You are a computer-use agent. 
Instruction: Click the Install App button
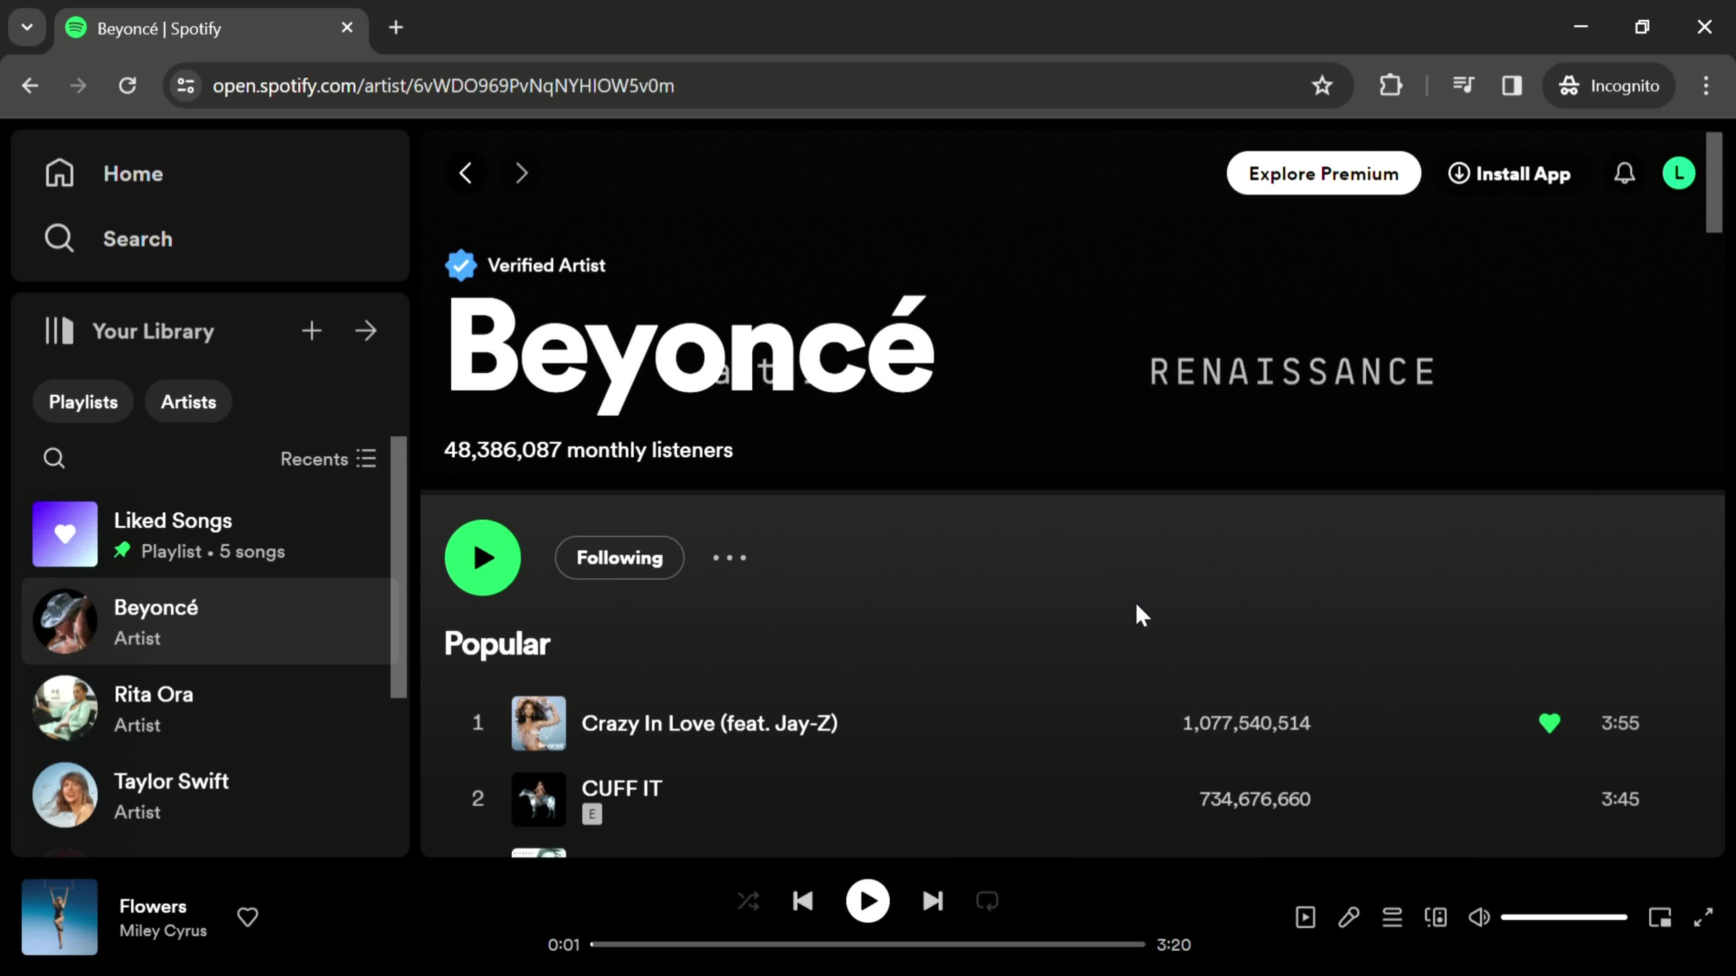[x=1508, y=173]
